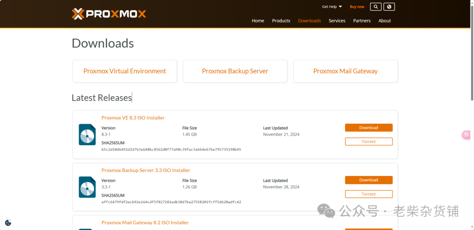Open the Downloads menu item
The image size is (474, 230).
tap(309, 21)
